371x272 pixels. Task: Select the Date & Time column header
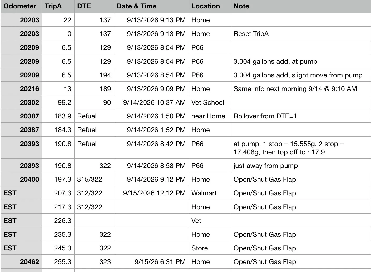tap(151, 6)
